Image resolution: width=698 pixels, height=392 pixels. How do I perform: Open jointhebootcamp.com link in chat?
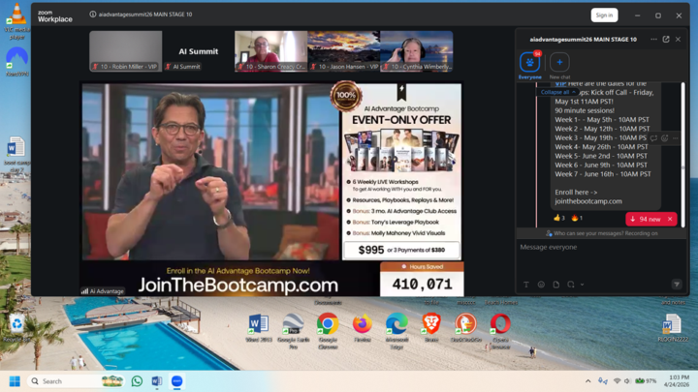tap(588, 201)
